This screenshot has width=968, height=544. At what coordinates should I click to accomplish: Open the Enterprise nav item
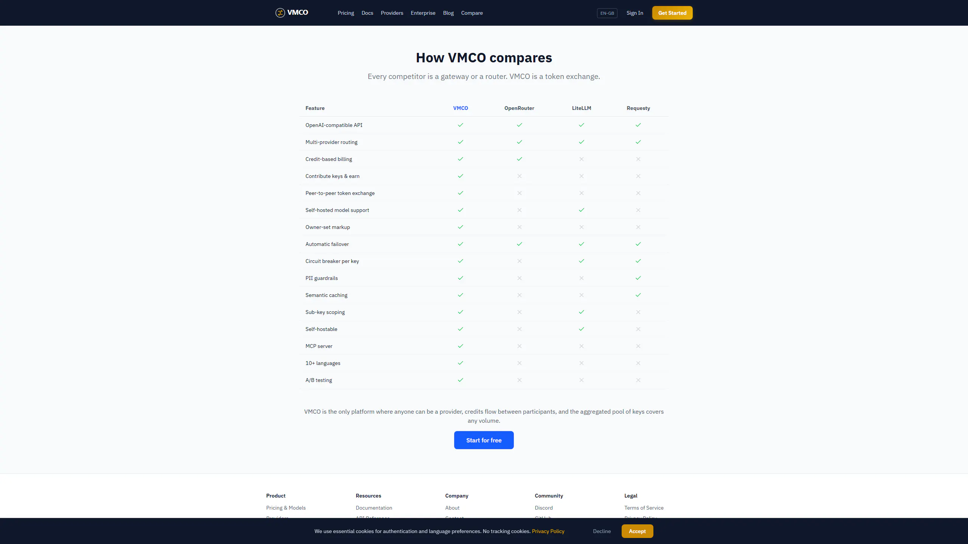click(423, 13)
